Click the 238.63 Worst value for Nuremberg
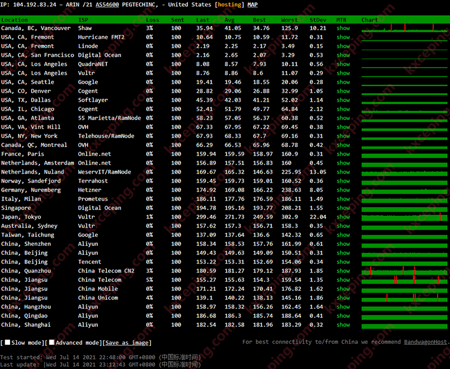 (291, 190)
